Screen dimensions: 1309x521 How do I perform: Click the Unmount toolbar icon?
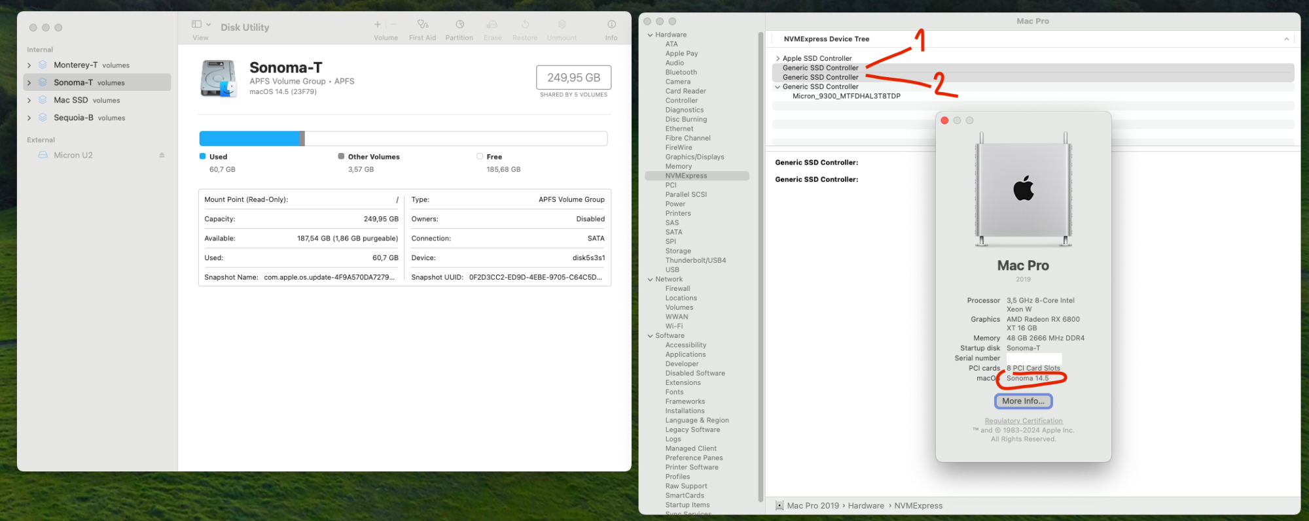(562, 24)
